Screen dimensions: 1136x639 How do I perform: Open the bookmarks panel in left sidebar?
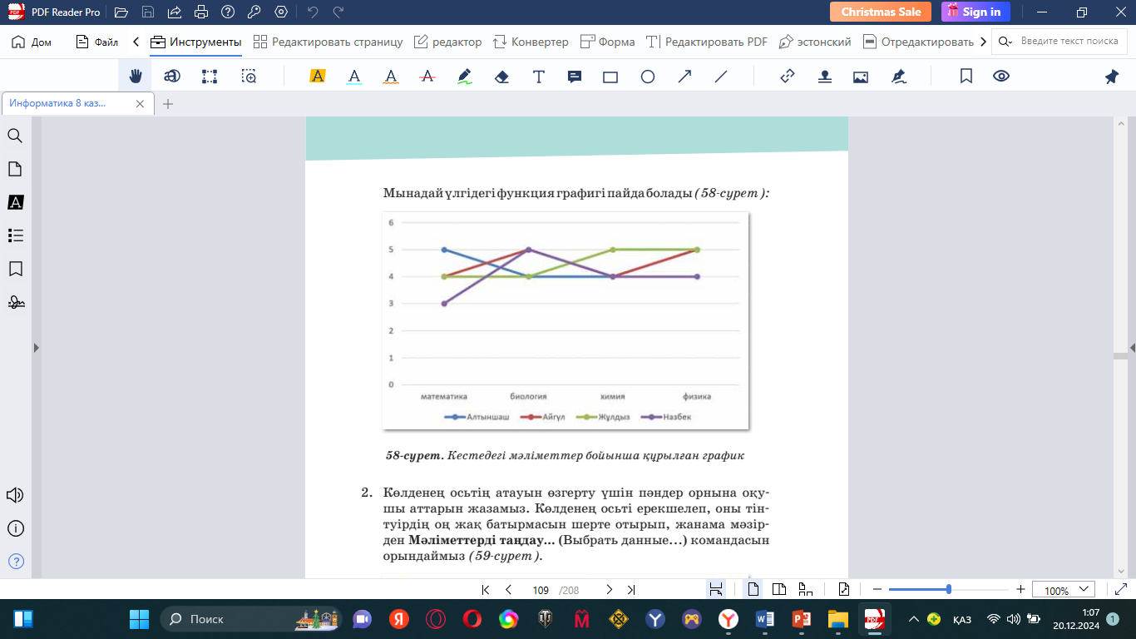tap(15, 269)
